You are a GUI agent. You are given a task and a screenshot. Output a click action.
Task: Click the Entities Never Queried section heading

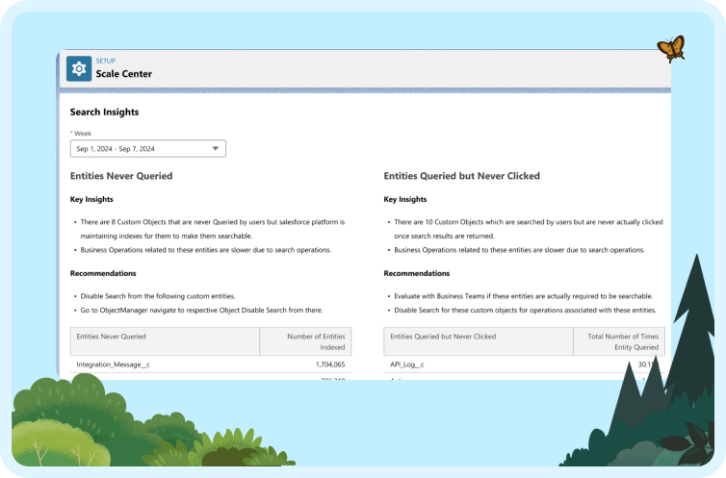[x=121, y=176]
